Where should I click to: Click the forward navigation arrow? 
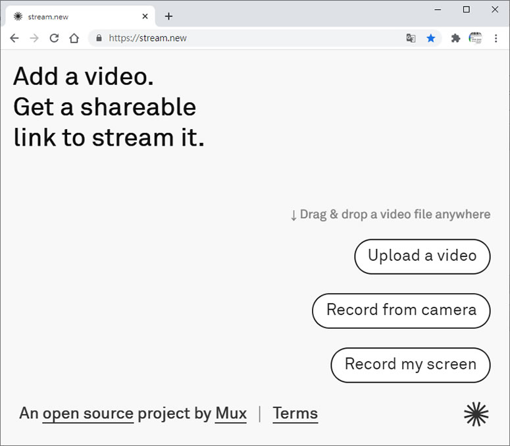pos(34,38)
